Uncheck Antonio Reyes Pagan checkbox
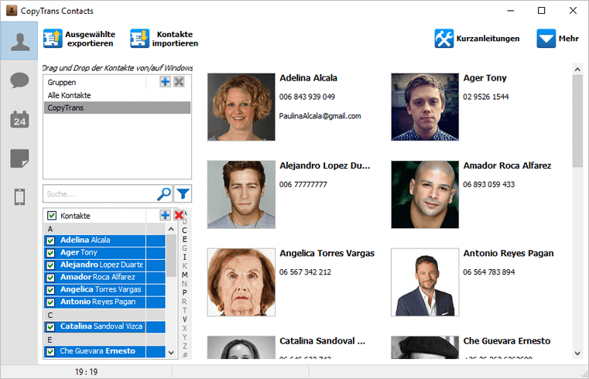The width and height of the screenshot is (589, 379). 50,302
